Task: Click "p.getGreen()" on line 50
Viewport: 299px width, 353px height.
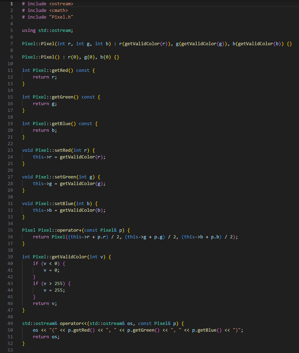Action: [143, 330]
